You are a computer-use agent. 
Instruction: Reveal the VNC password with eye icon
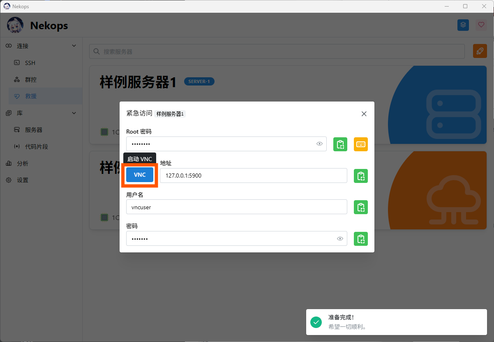340,238
